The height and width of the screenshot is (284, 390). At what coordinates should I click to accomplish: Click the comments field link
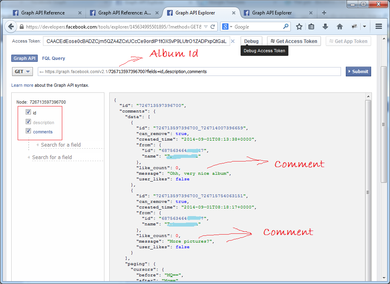43,132
